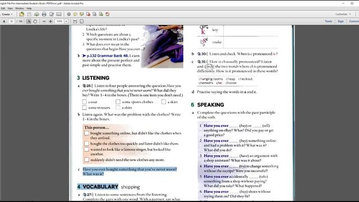Click the edit page pencil icon
The width and height of the screenshot is (359, 202).
(x=52, y=14)
